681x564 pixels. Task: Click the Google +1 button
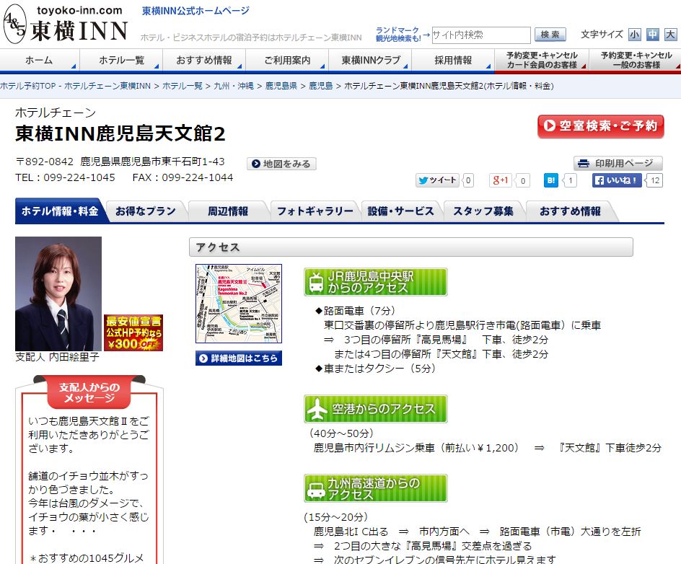coord(501,180)
